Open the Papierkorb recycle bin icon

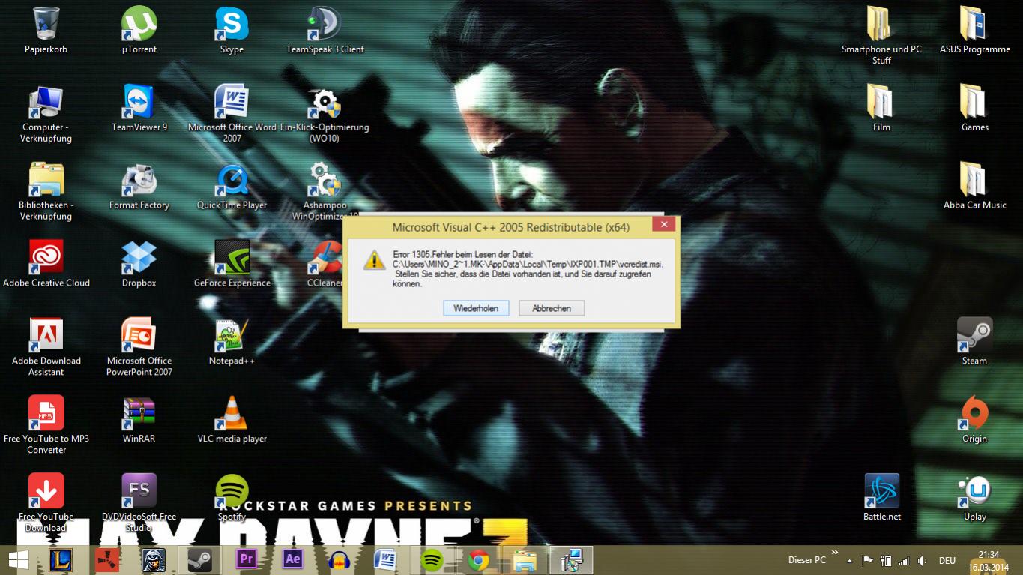(x=46, y=30)
